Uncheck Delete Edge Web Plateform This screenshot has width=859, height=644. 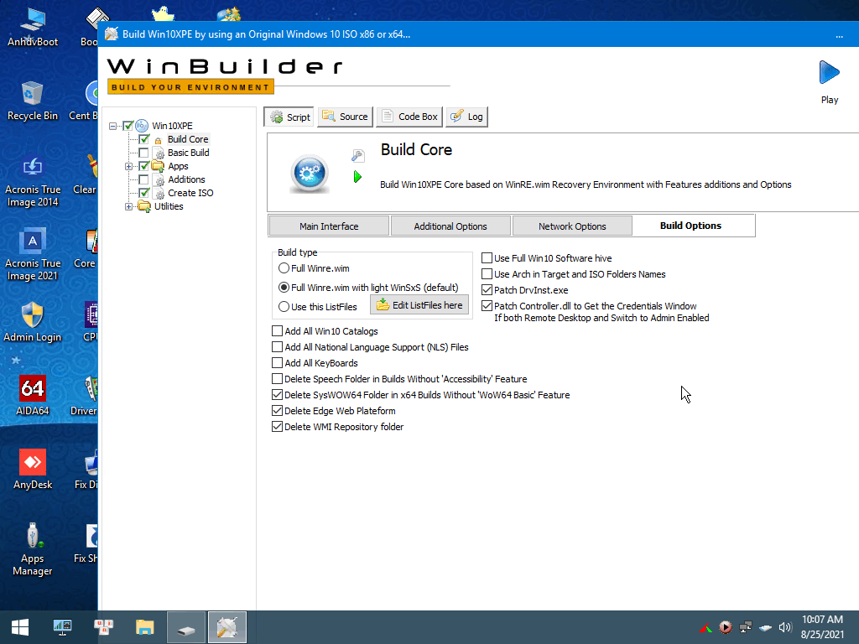(277, 410)
